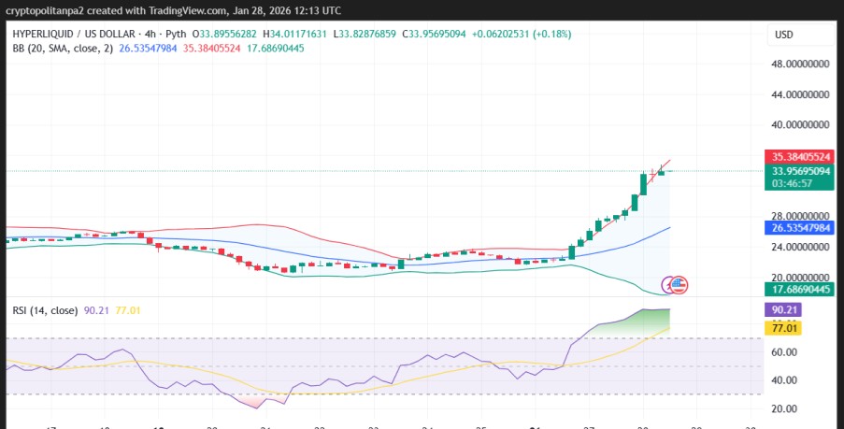Click the 40.00000000 price scale label
The height and width of the screenshot is (429, 844).
pos(800,124)
